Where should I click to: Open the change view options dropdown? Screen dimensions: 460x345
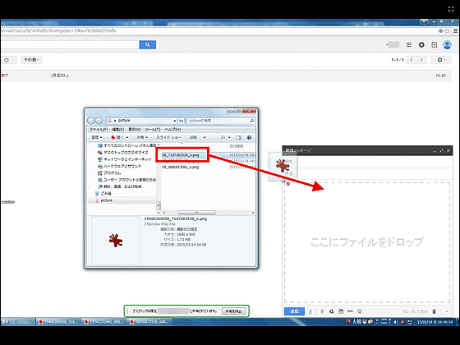tap(229, 137)
